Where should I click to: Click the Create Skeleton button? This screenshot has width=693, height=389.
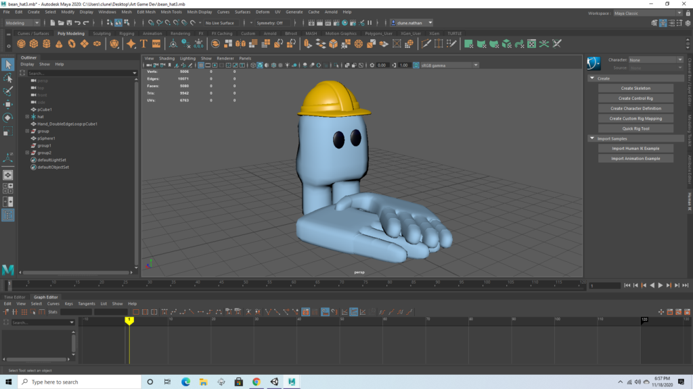pos(635,88)
